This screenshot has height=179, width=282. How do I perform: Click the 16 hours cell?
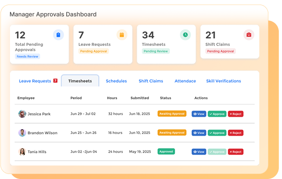click(x=115, y=133)
